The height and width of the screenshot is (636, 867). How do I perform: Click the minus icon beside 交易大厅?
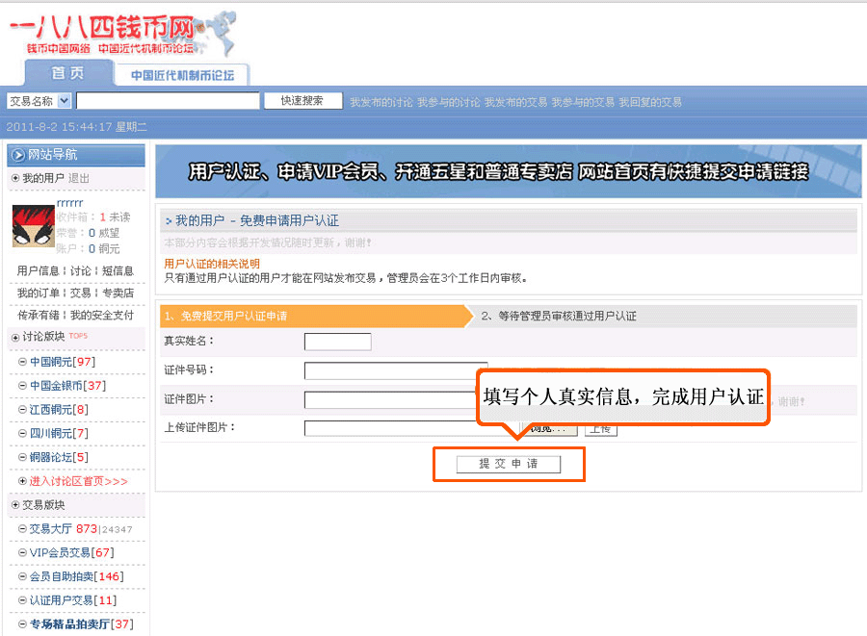[22, 529]
